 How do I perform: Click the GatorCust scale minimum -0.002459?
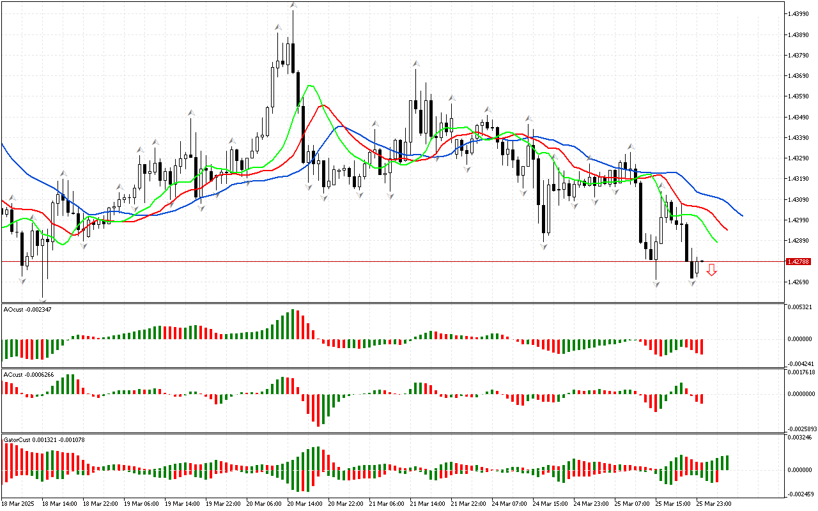[799, 494]
